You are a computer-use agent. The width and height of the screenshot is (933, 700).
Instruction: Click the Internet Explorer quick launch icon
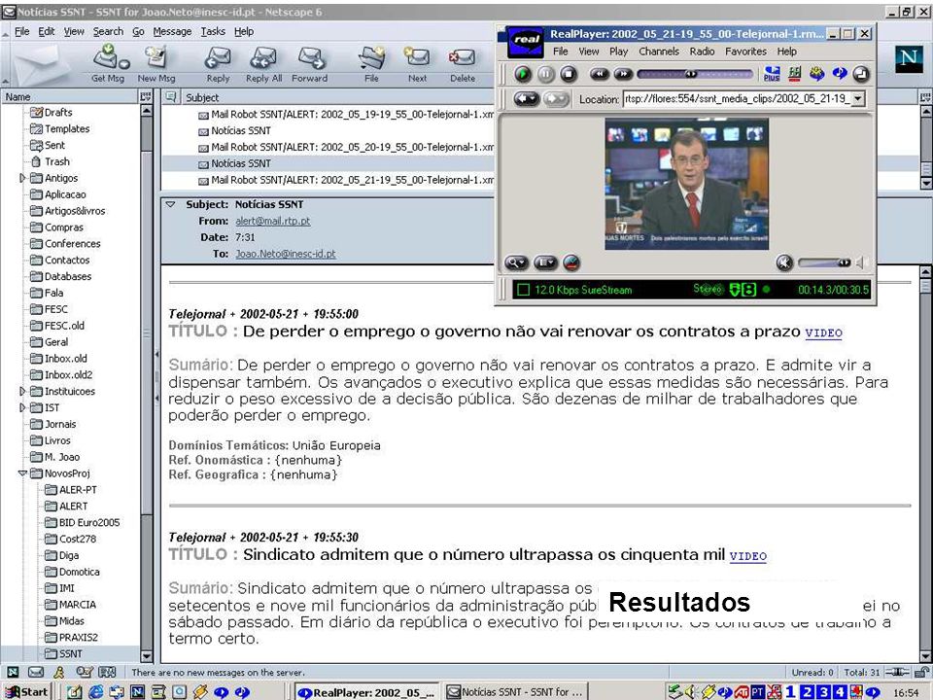coord(95,692)
